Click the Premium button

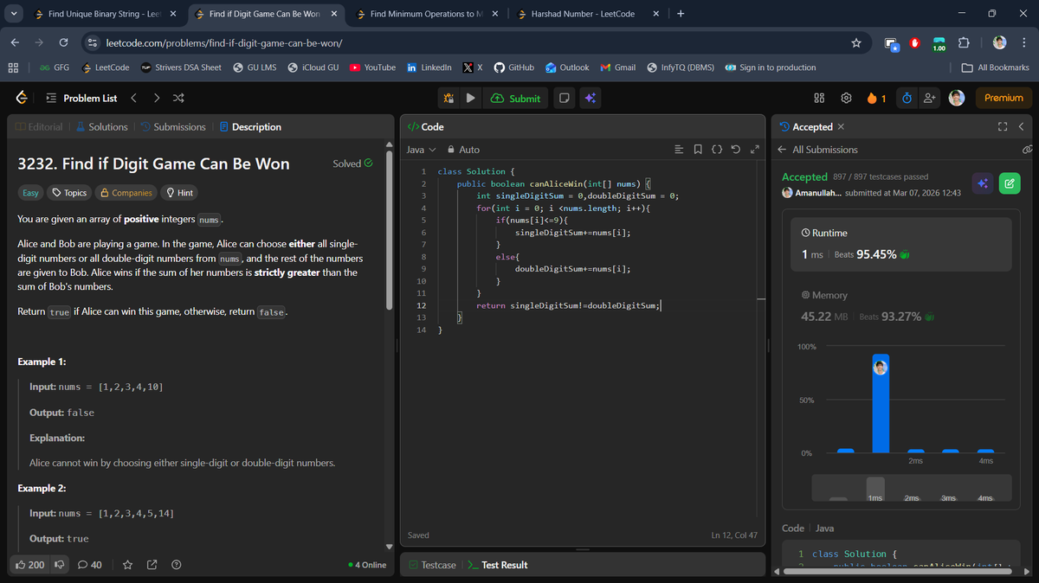[1004, 98]
